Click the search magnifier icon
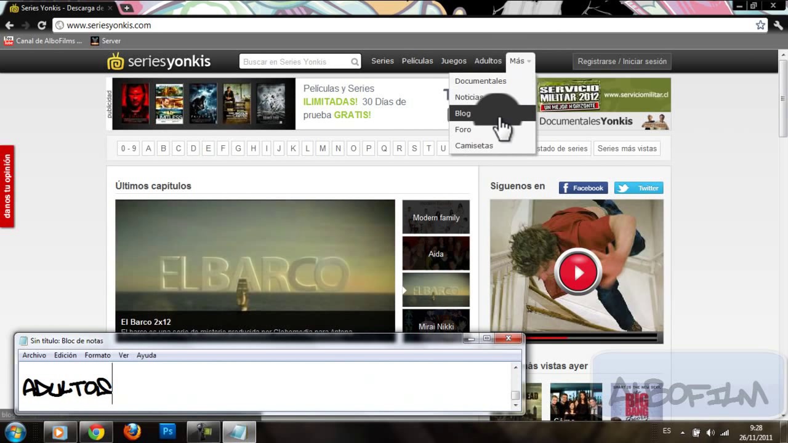The image size is (788, 443). tap(355, 62)
